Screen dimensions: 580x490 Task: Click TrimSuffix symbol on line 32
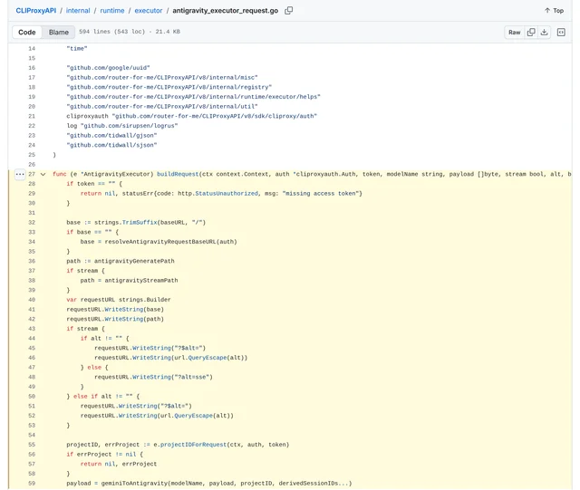click(x=140, y=222)
